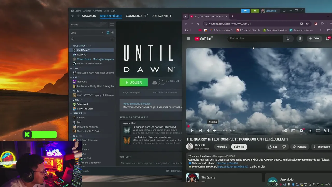Open Steam downloads Téléchargements icon
This screenshot has height=187, width=332.
[x=168, y=171]
